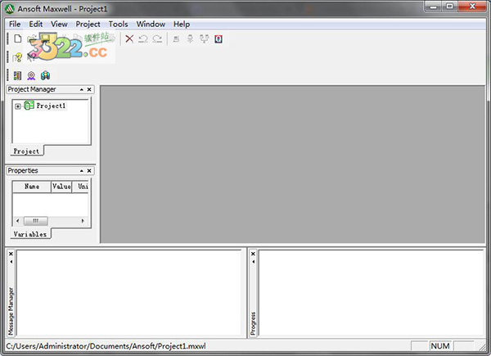Click the Redo arrow icon
This screenshot has height=356, width=491.
pos(157,38)
